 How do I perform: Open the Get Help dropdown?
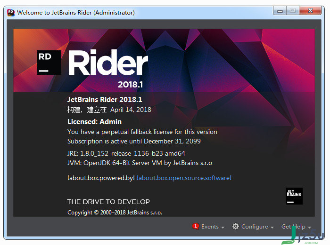[x=296, y=227]
